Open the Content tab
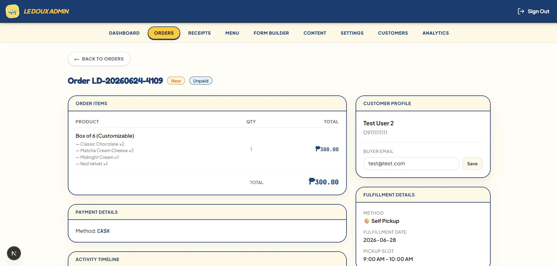This screenshot has height=266, width=557. click(x=315, y=33)
